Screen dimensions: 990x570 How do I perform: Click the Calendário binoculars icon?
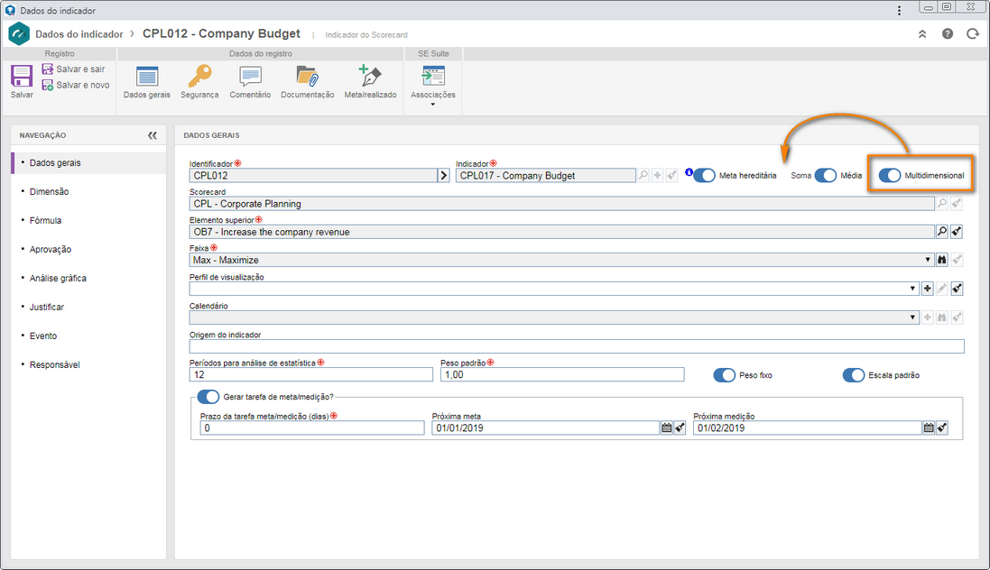pyautogui.click(x=942, y=317)
